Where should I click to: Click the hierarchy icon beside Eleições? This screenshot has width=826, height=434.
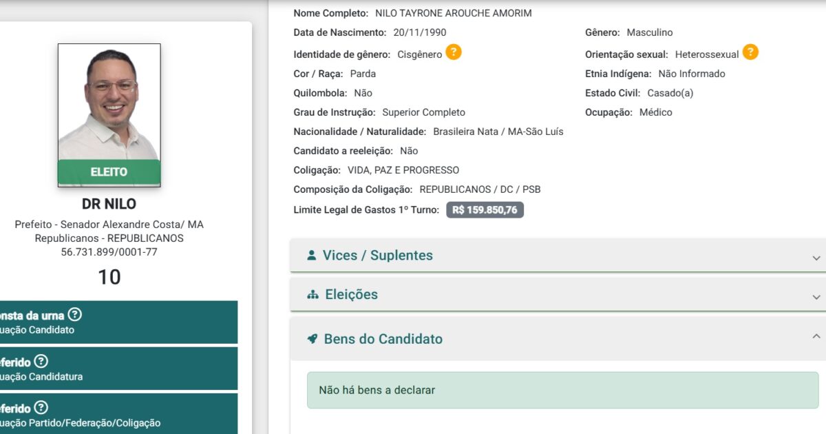click(x=313, y=294)
